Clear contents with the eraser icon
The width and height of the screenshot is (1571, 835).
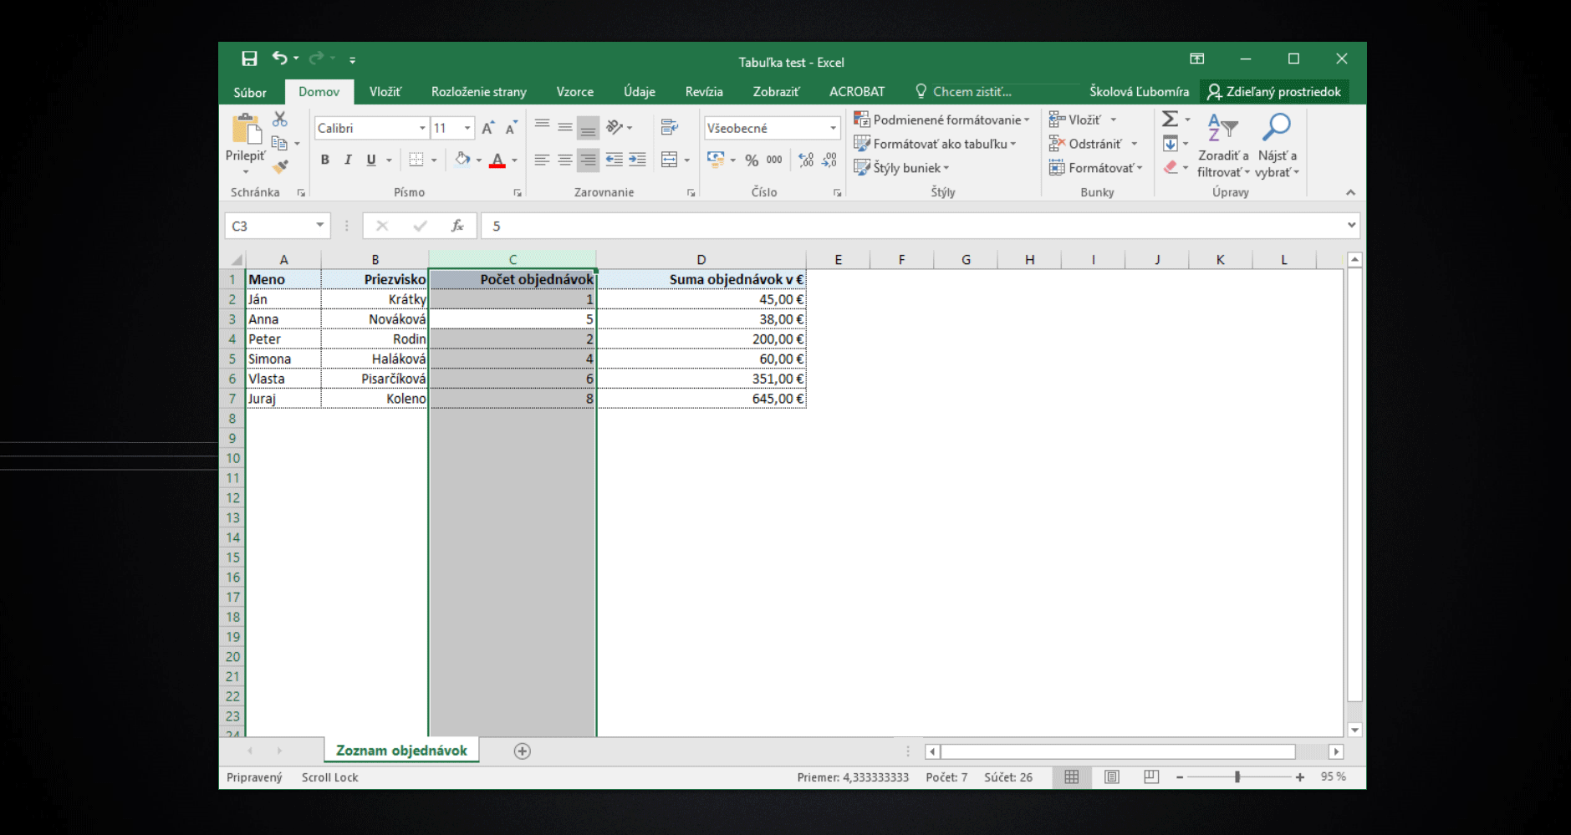pyautogui.click(x=1171, y=167)
